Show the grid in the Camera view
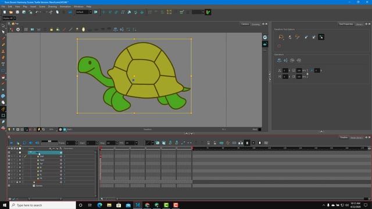The height and width of the screenshot is (209, 372). 26,30
